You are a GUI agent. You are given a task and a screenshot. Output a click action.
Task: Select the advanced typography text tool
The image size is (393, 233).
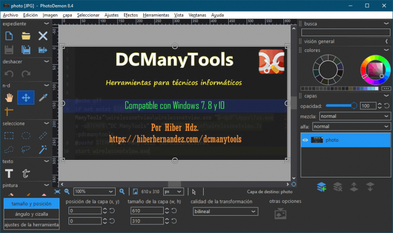[26, 173]
